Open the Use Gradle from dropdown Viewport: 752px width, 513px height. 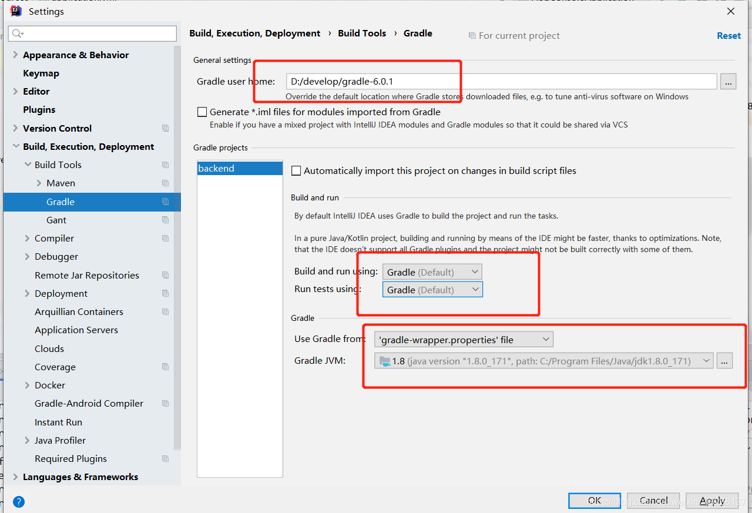pos(464,339)
